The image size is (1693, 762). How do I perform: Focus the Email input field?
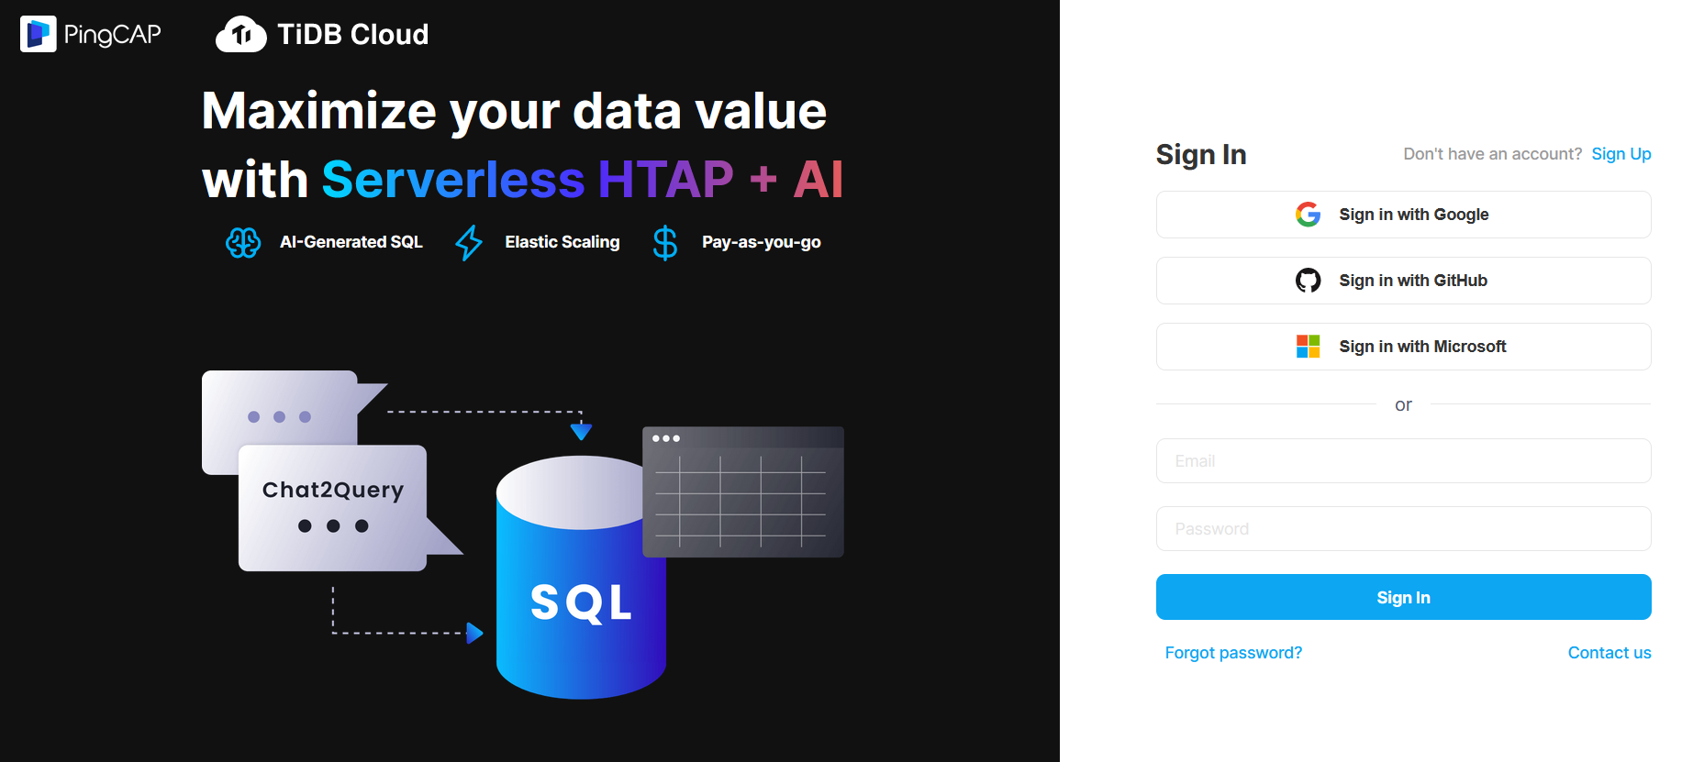(1403, 461)
